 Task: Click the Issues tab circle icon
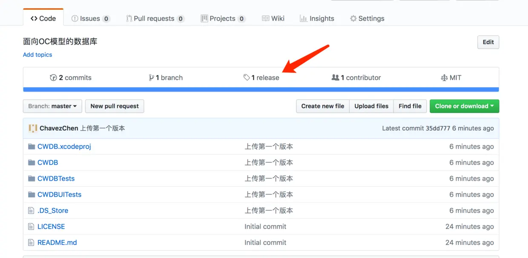[75, 19]
